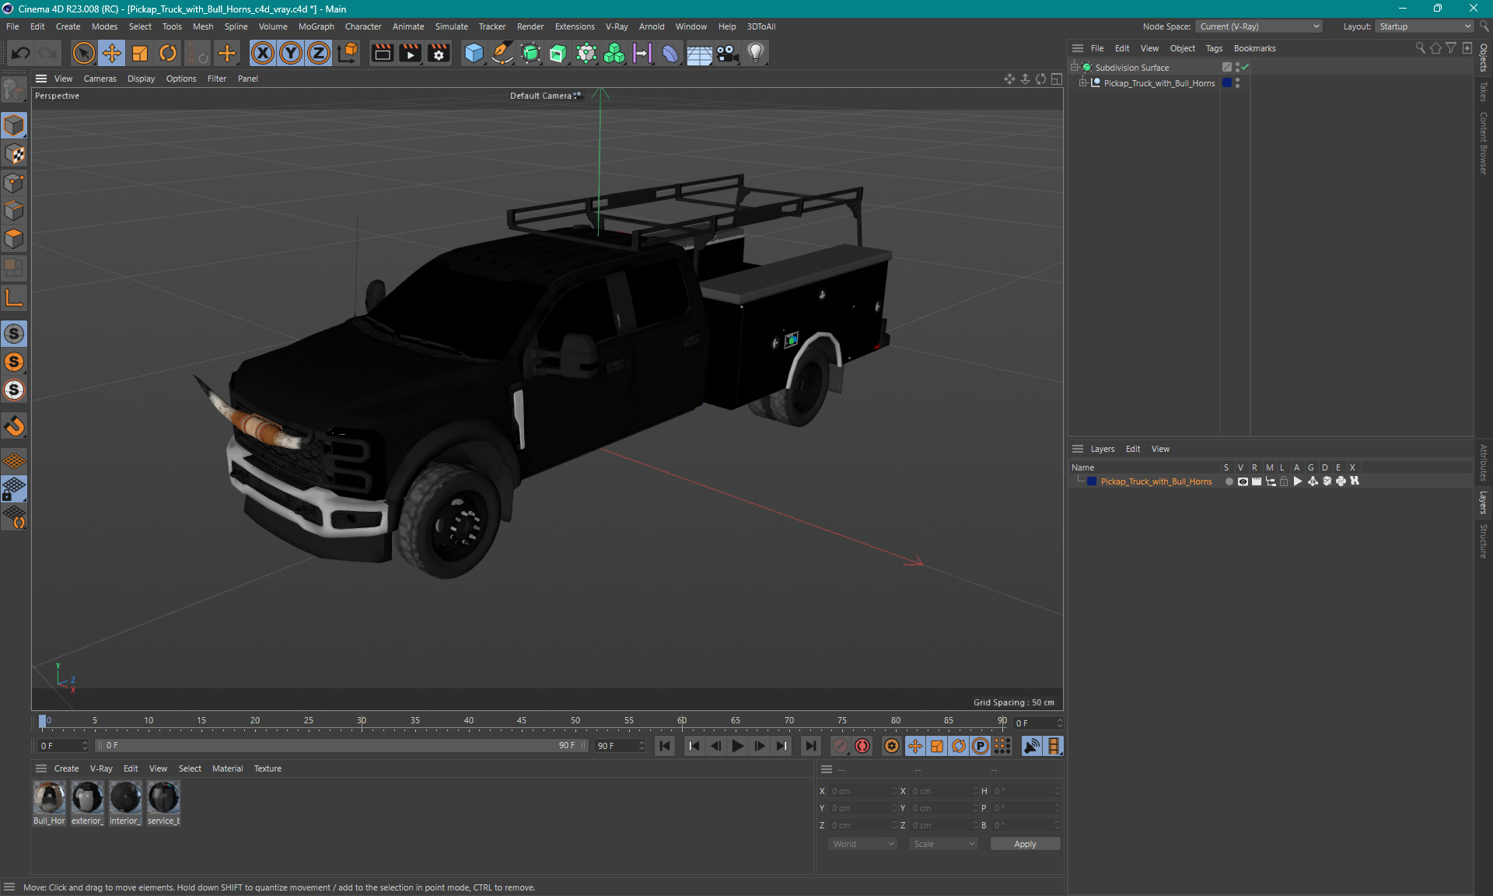Activate the Move tool
Image resolution: width=1493 pixels, height=896 pixels.
(111, 53)
